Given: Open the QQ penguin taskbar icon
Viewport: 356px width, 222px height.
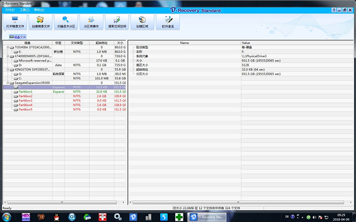Looking at the screenshot, I should tap(56, 217).
